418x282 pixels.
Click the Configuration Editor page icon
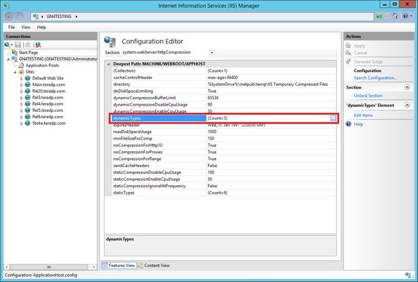[x=110, y=42]
